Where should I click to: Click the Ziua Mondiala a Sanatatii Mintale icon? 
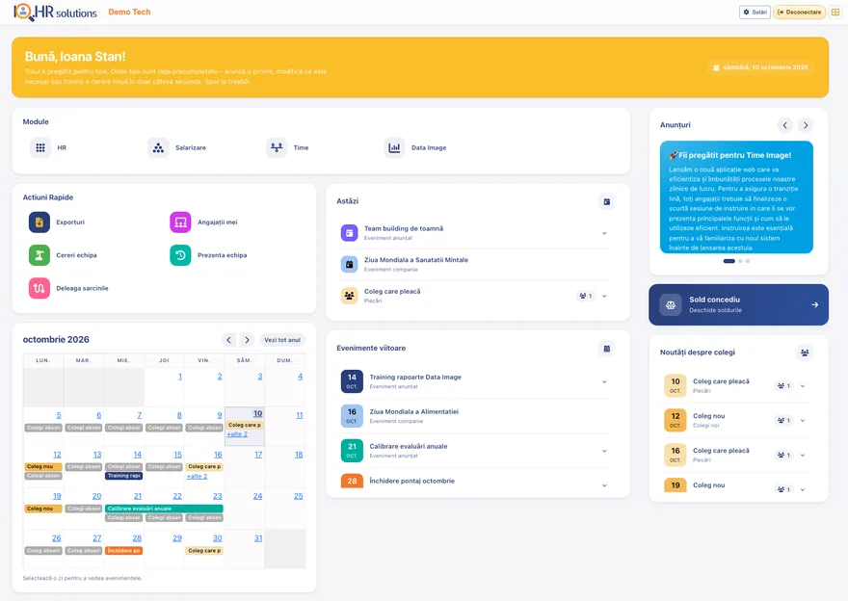[x=350, y=264]
